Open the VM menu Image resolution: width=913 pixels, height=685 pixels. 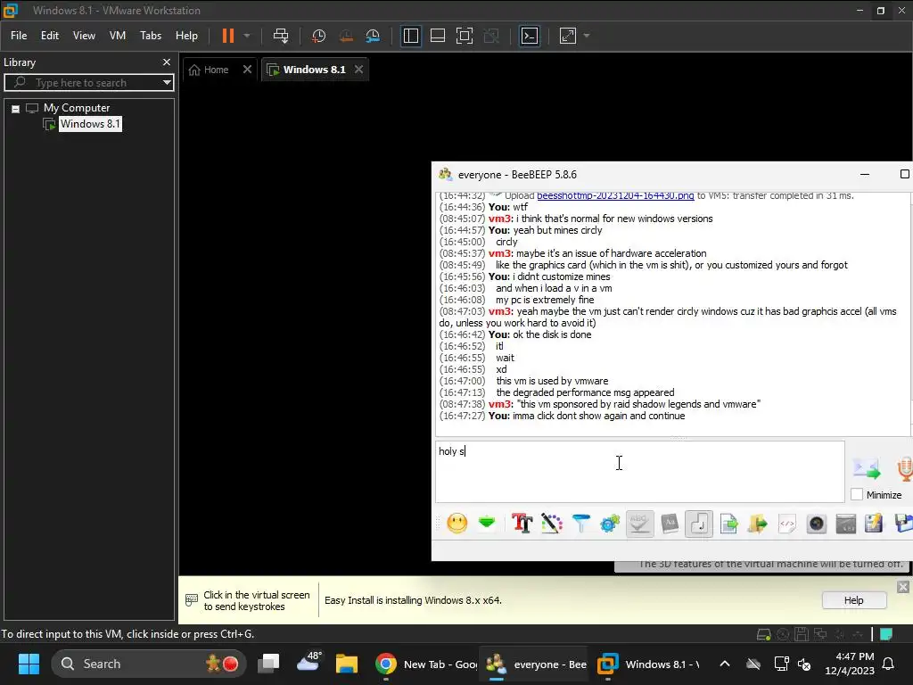pos(118,36)
